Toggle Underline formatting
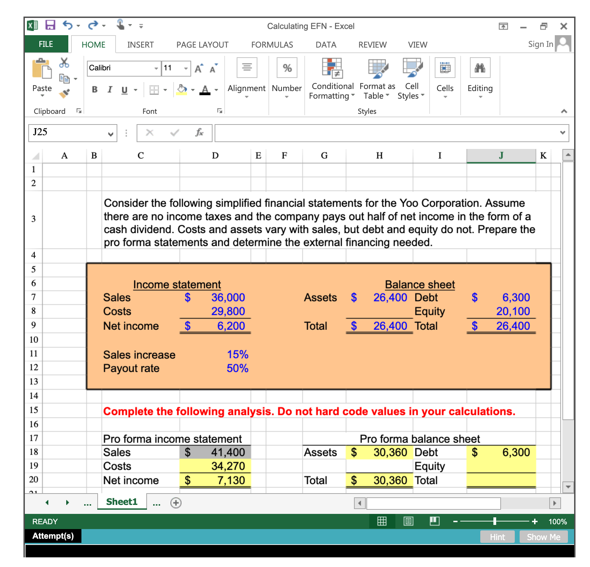The height and width of the screenshot is (567, 590). [x=125, y=90]
